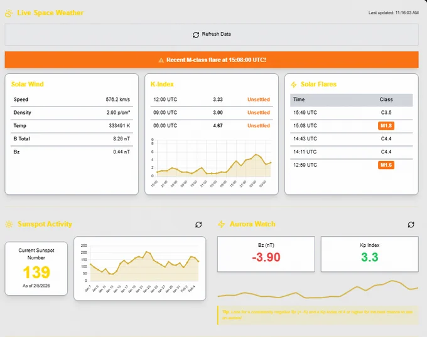427x337 pixels.
Task: Click the circular arrows icon beside Refresh Data
Action: (x=196, y=34)
